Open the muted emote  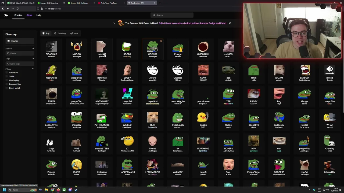(329, 73)
